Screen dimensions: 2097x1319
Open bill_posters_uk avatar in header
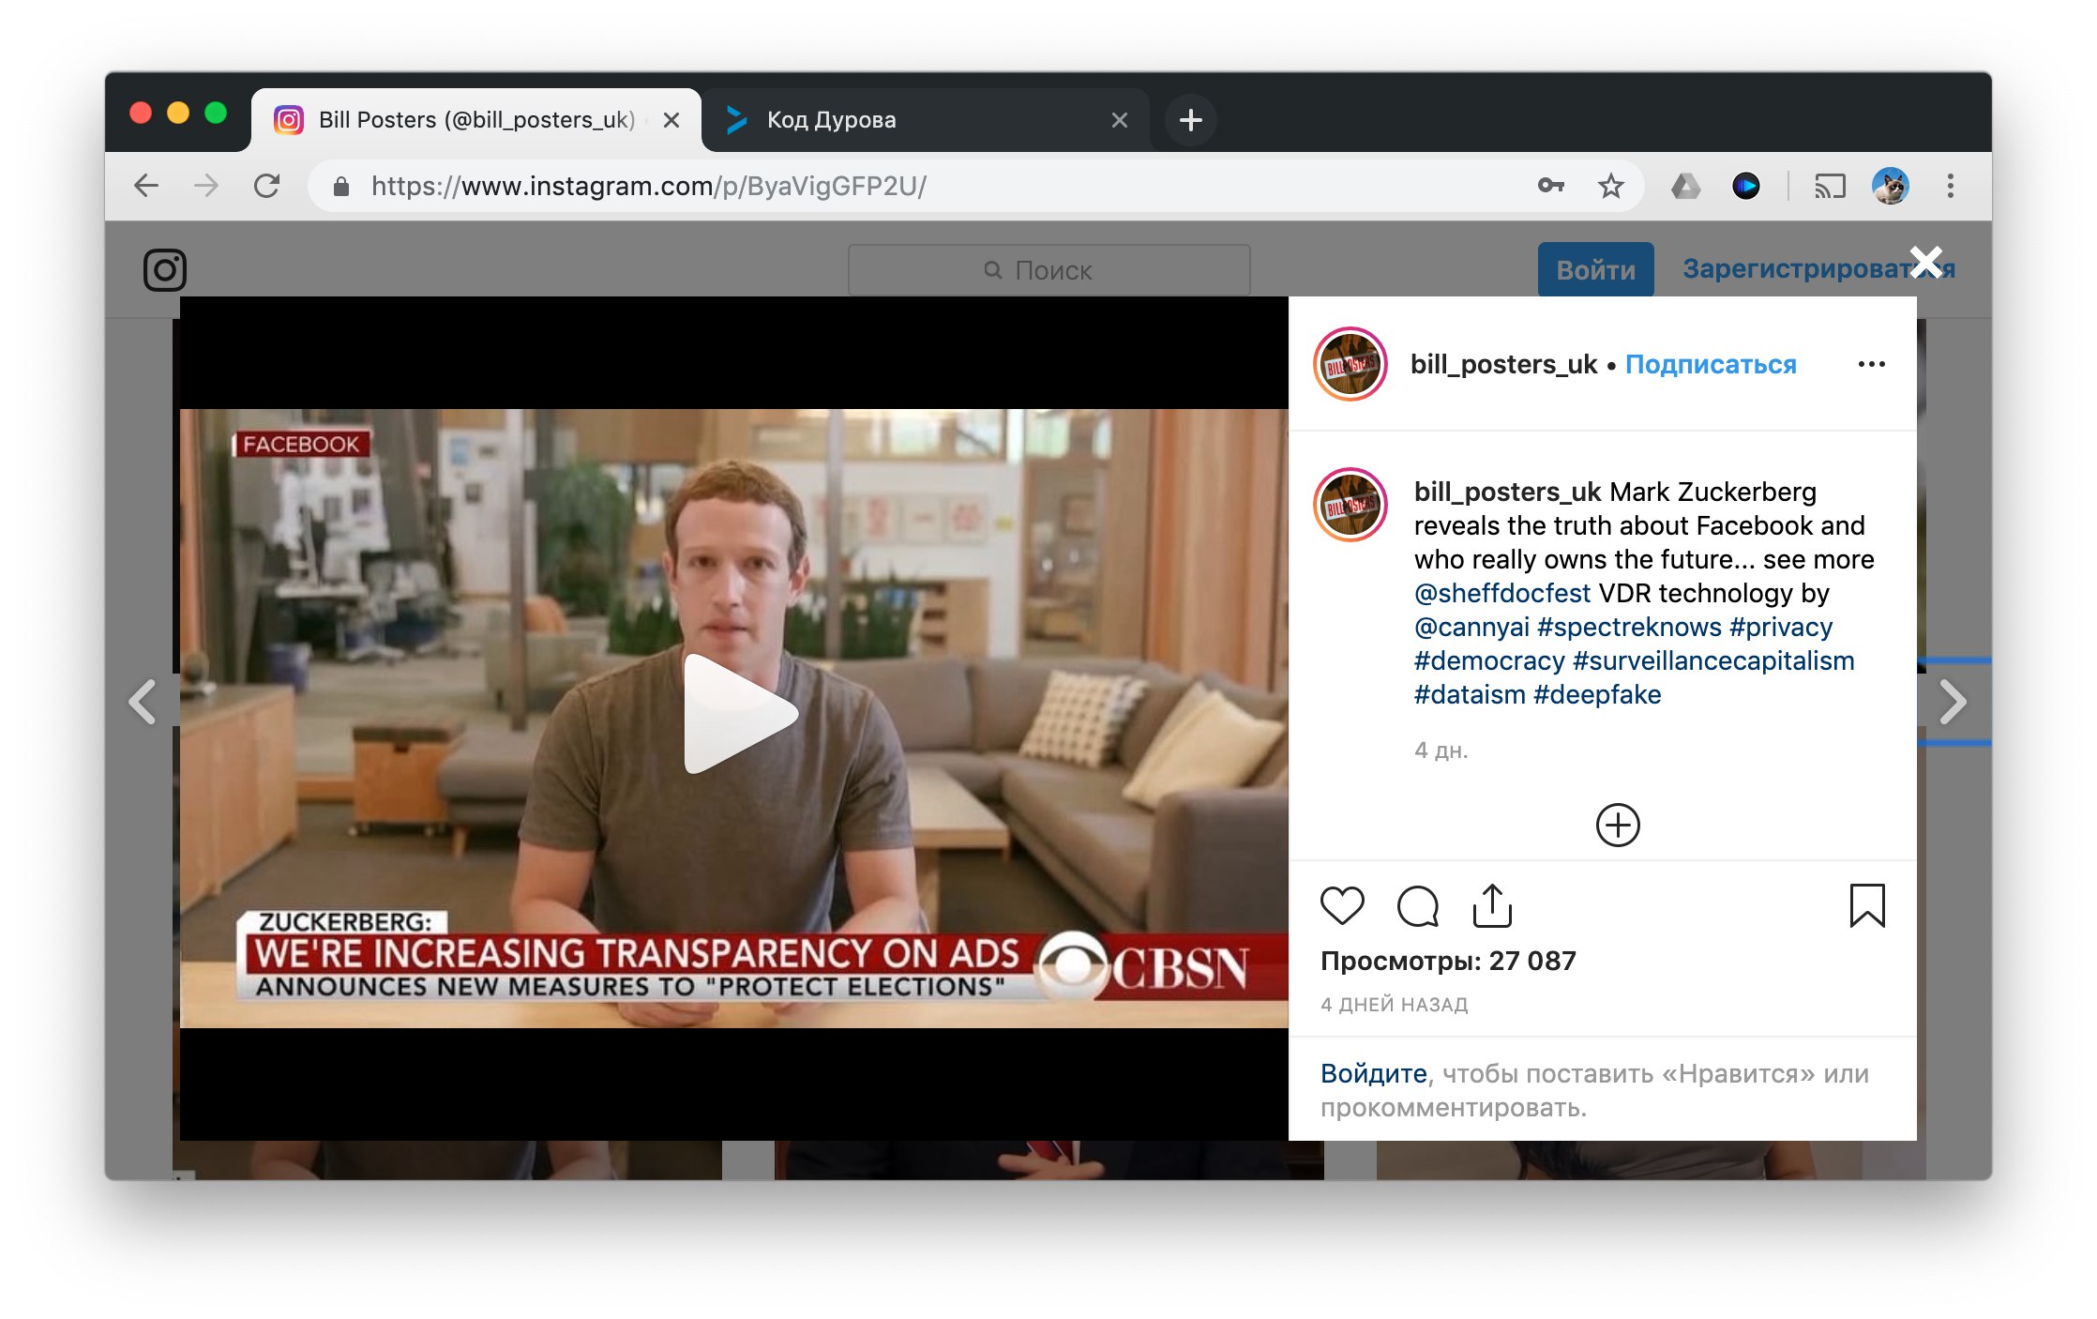[x=1350, y=364]
